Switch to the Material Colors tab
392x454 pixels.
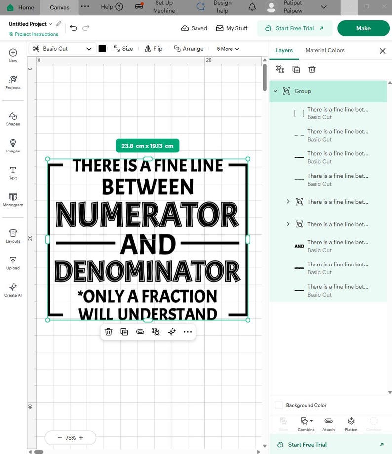pos(325,50)
